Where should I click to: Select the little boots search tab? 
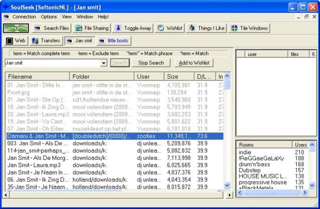[x=114, y=41]
